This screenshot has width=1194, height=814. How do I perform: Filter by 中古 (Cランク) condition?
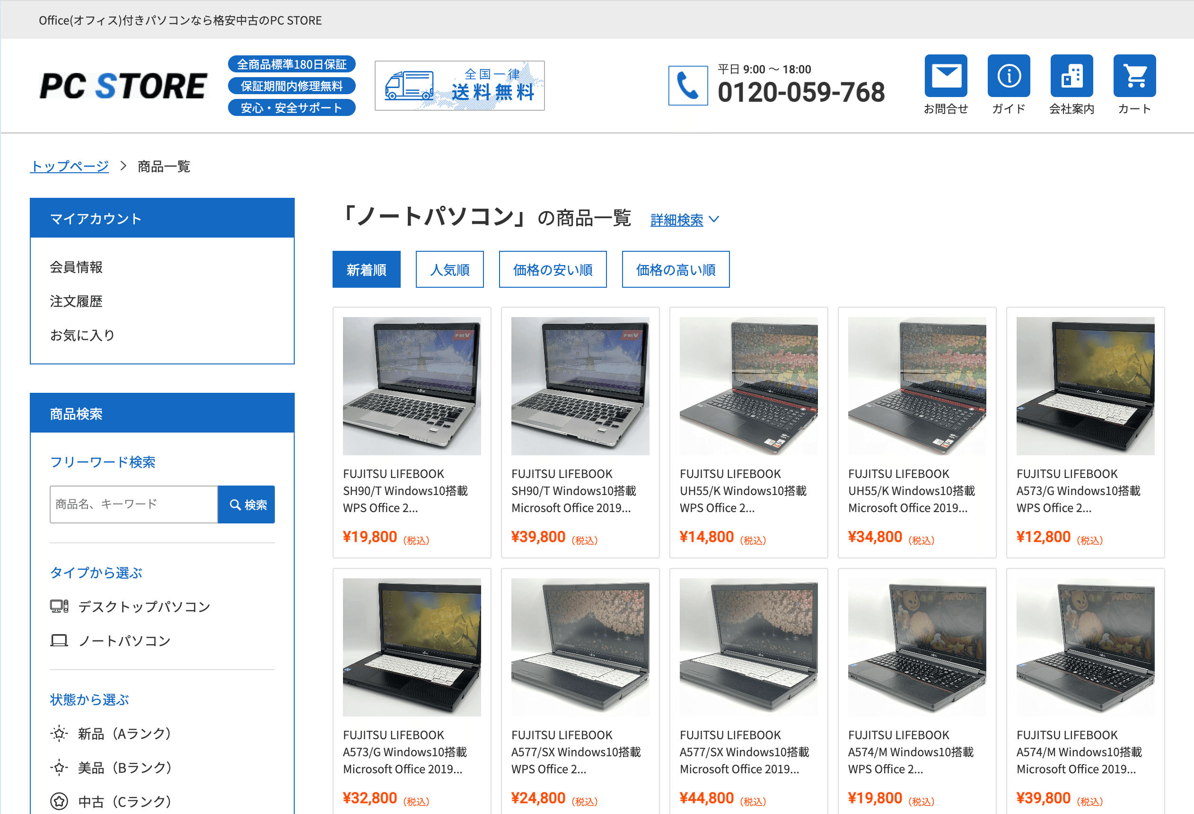[111, 802]
